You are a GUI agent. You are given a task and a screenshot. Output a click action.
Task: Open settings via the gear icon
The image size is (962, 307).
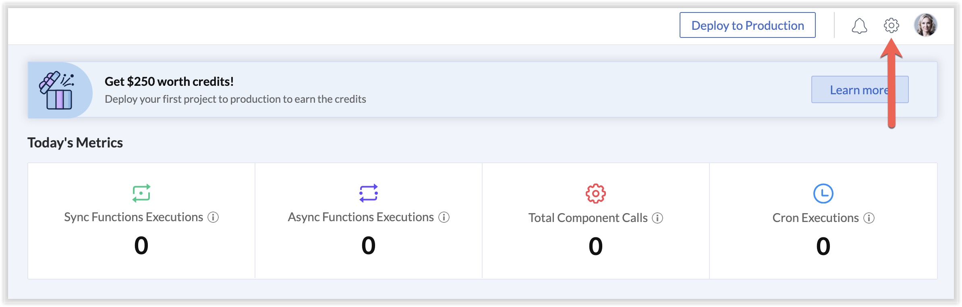coord(891,25)
